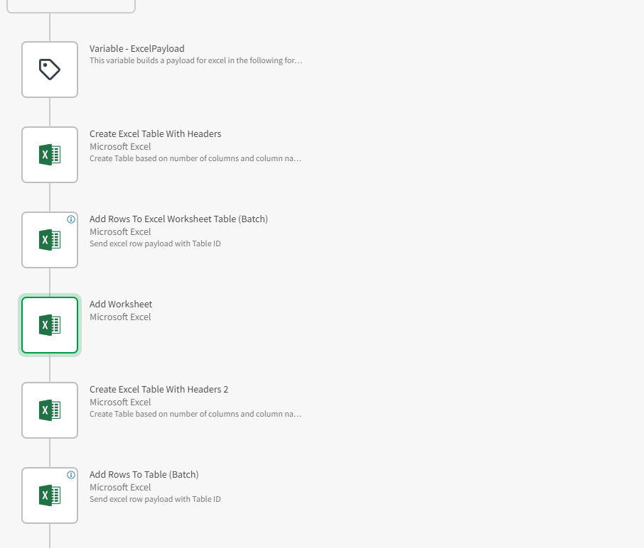Click the "Create Excel Table With Headers" title
The width and height of the screenshot is (644, 548).
tap(155, 134)
